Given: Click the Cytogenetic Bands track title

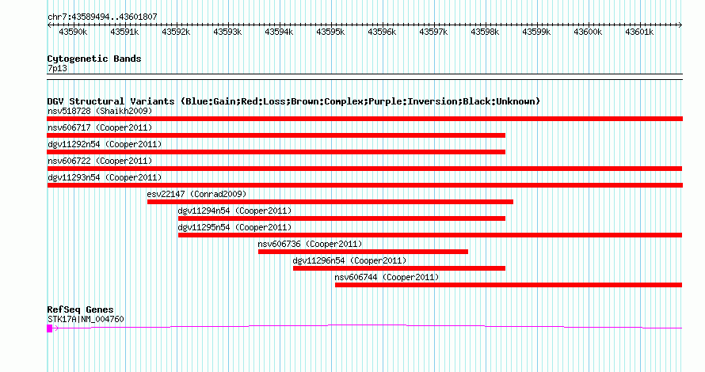Looking at the screenshot, I should tap(94, 59).
